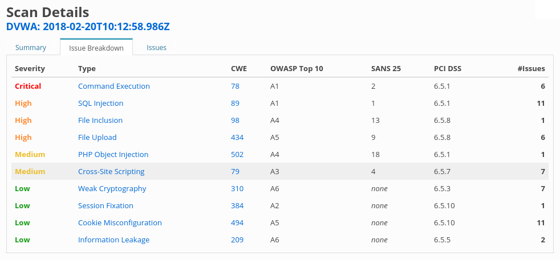
Task: Open the SQL Injection issue type
Action: 101,104
